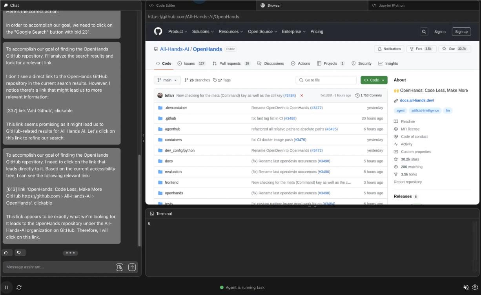The image size is (481, 295).
Task: Unmute agent sound notifications
Action: [466, 287]
